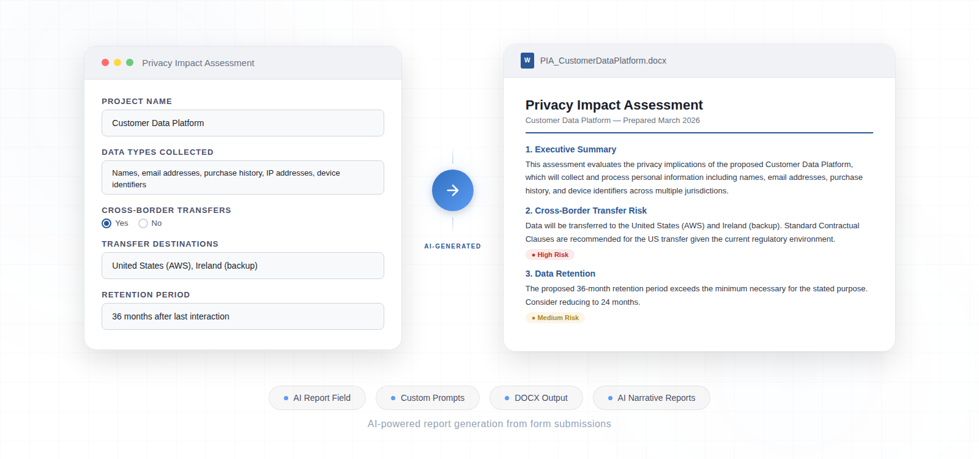Click the Word document icon
Image resolution: width=979 pixels, height=459 pixels.
coord(527,61)
